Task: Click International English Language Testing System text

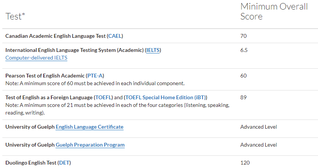Action: click(x=60, y=50)
